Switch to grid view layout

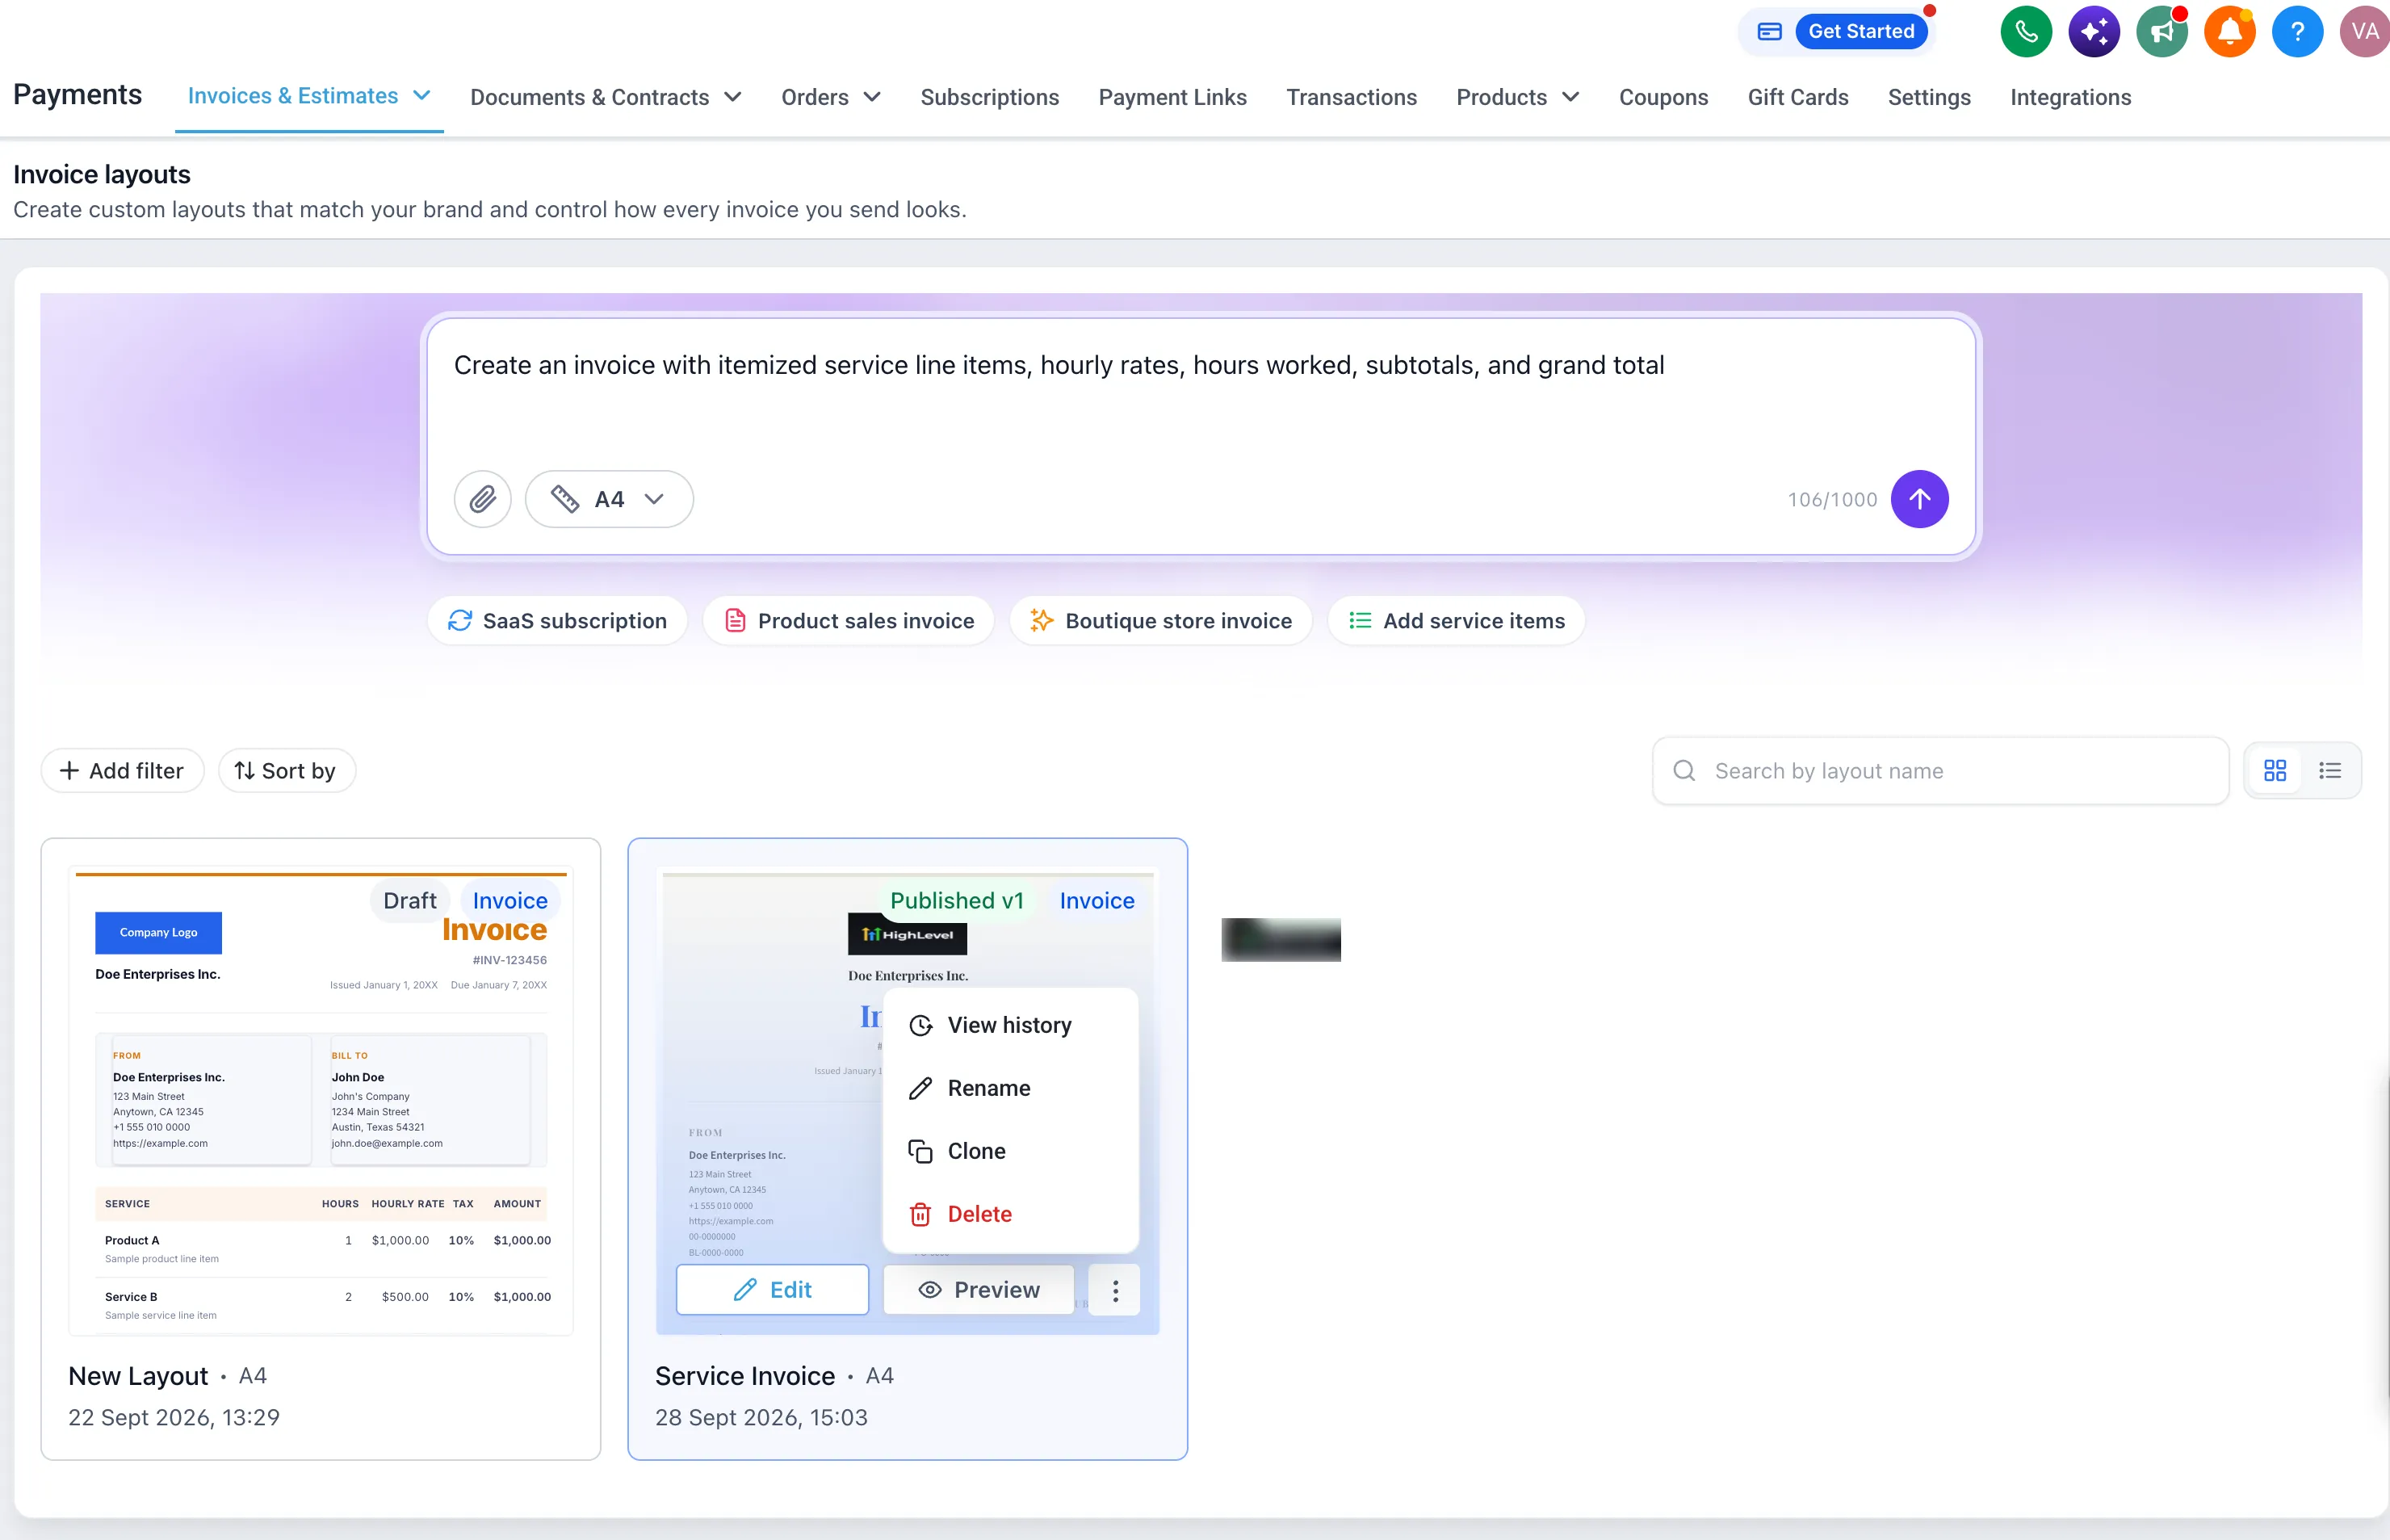(x=2275, y=770)
